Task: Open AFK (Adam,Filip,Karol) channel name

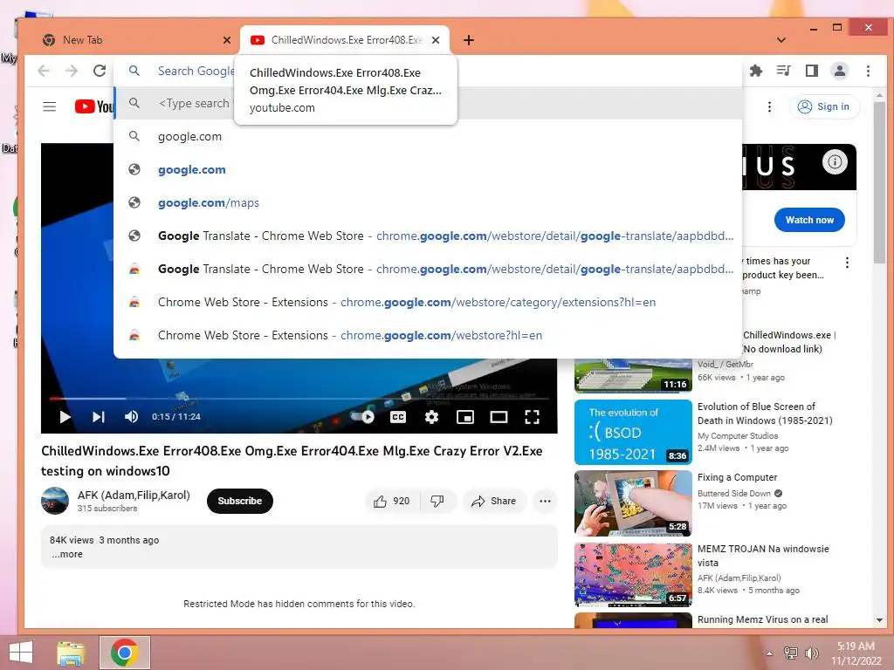Action: click(x=134, y=496)
